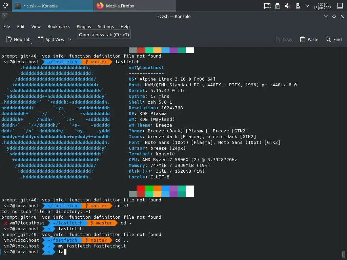The image size is (347, 260).
Task: Click the 'Memory: 747MiB / 3930MiB' line
Action: point(169,165)
